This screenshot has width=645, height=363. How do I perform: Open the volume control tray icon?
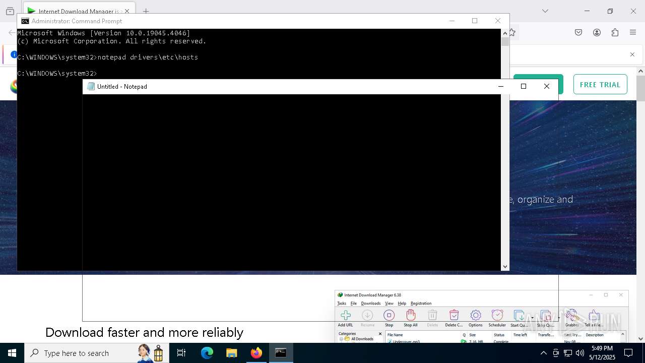[580, 353]
